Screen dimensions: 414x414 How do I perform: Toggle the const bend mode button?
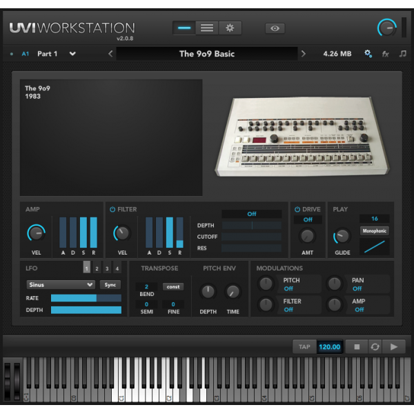173,287
